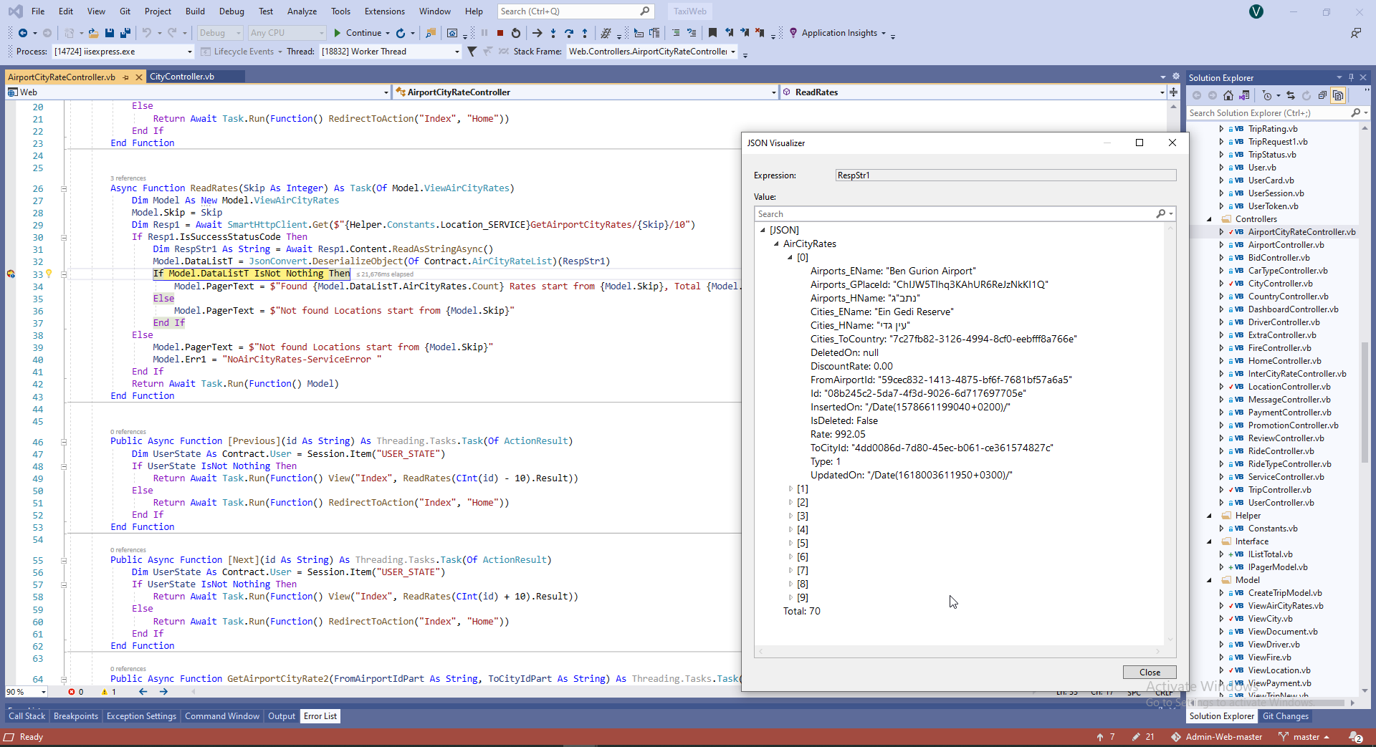The image size is (1376, 747).
Task: Click the Home icon in Solution Explorer
Action: (1228, 95)
